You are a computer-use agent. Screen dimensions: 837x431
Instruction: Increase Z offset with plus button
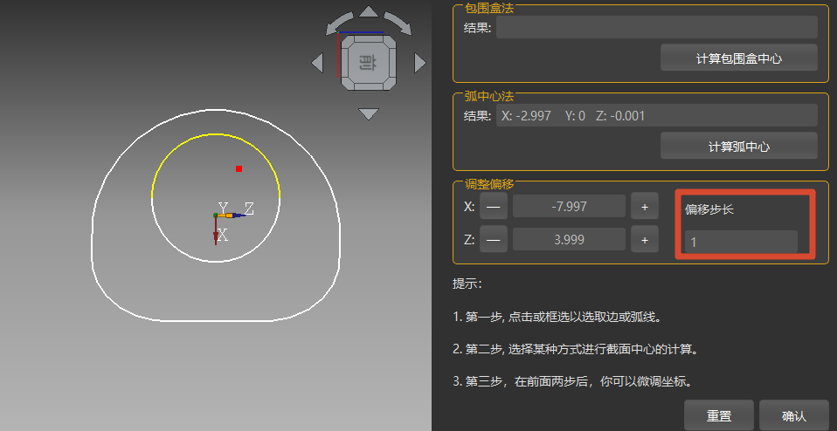tap(644, 240)
